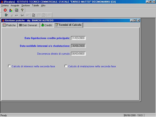
Task: Open the users/people toolbar icon
Action: pyautogui.click(x=11, y=10)
